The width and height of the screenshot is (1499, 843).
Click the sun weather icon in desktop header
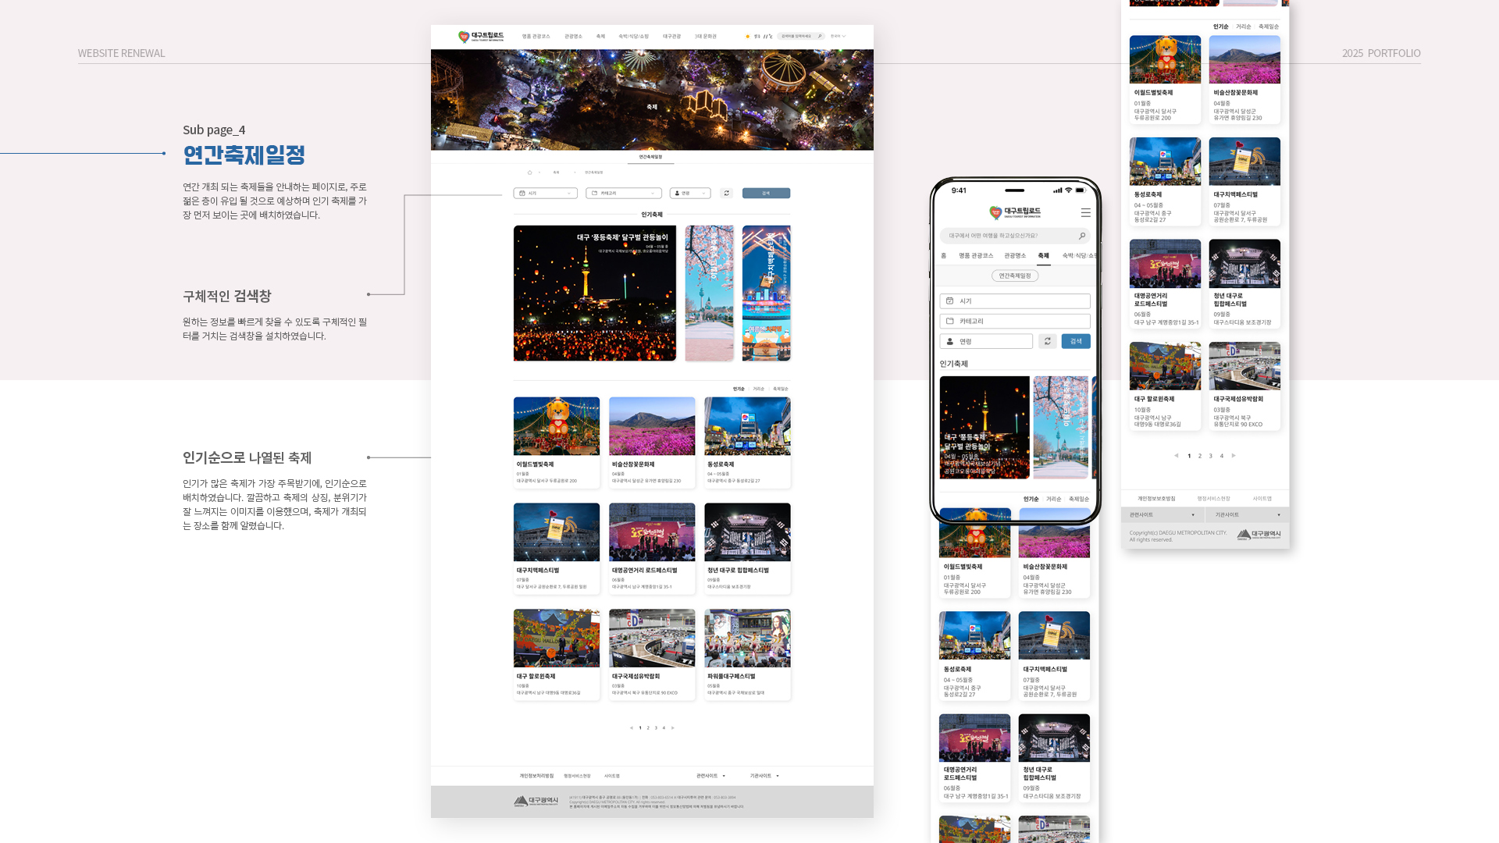747,37
